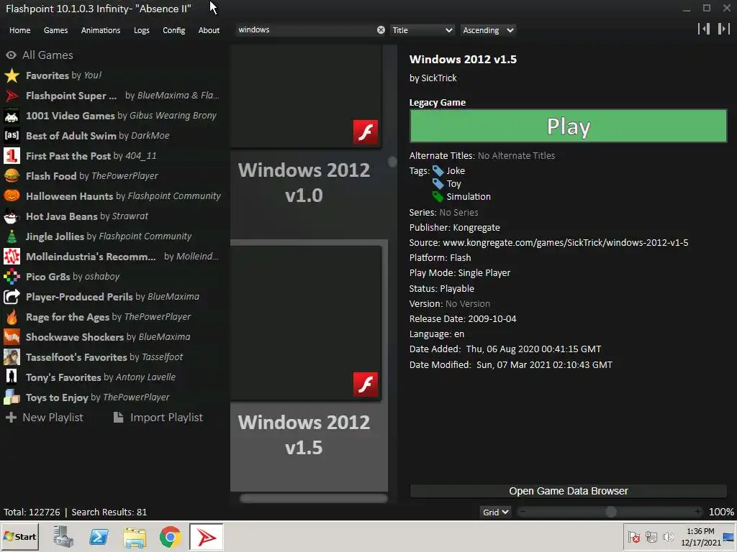Click the Player-Produced Perils share icon
The width and height of the screenshot is (737, 552).
[x=12, y=297]
